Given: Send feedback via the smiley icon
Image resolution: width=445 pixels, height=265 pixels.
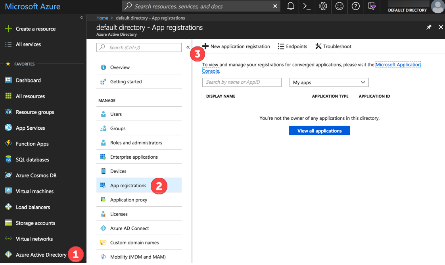Looking at the screenshot, I should click(339, 6).
